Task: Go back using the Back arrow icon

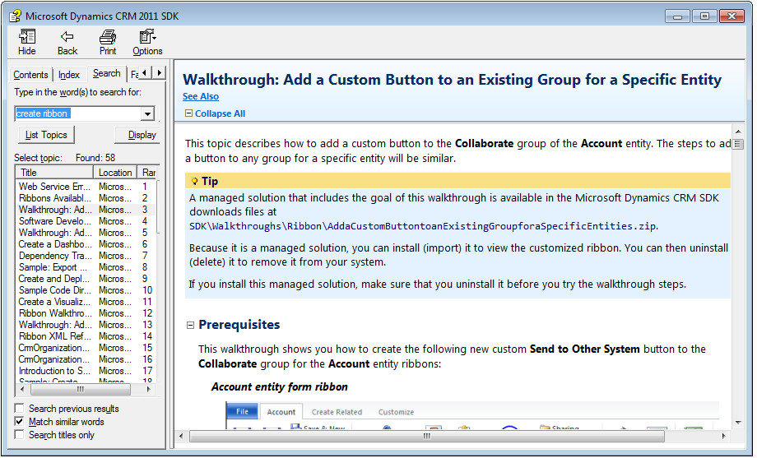Action: (x=67, y=37)
